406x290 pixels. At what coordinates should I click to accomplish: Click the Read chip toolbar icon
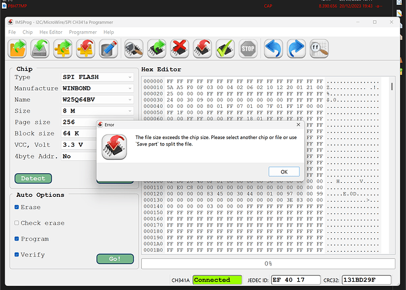coord(157,48)
